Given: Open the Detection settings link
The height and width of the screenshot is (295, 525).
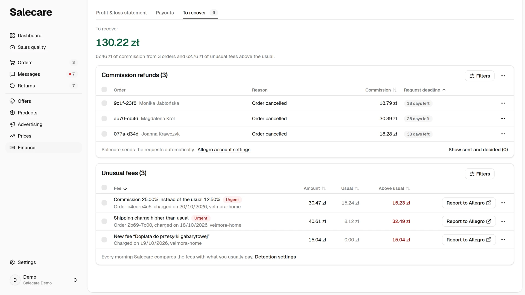Looking at the screenshot, I should tap(275, 257).
